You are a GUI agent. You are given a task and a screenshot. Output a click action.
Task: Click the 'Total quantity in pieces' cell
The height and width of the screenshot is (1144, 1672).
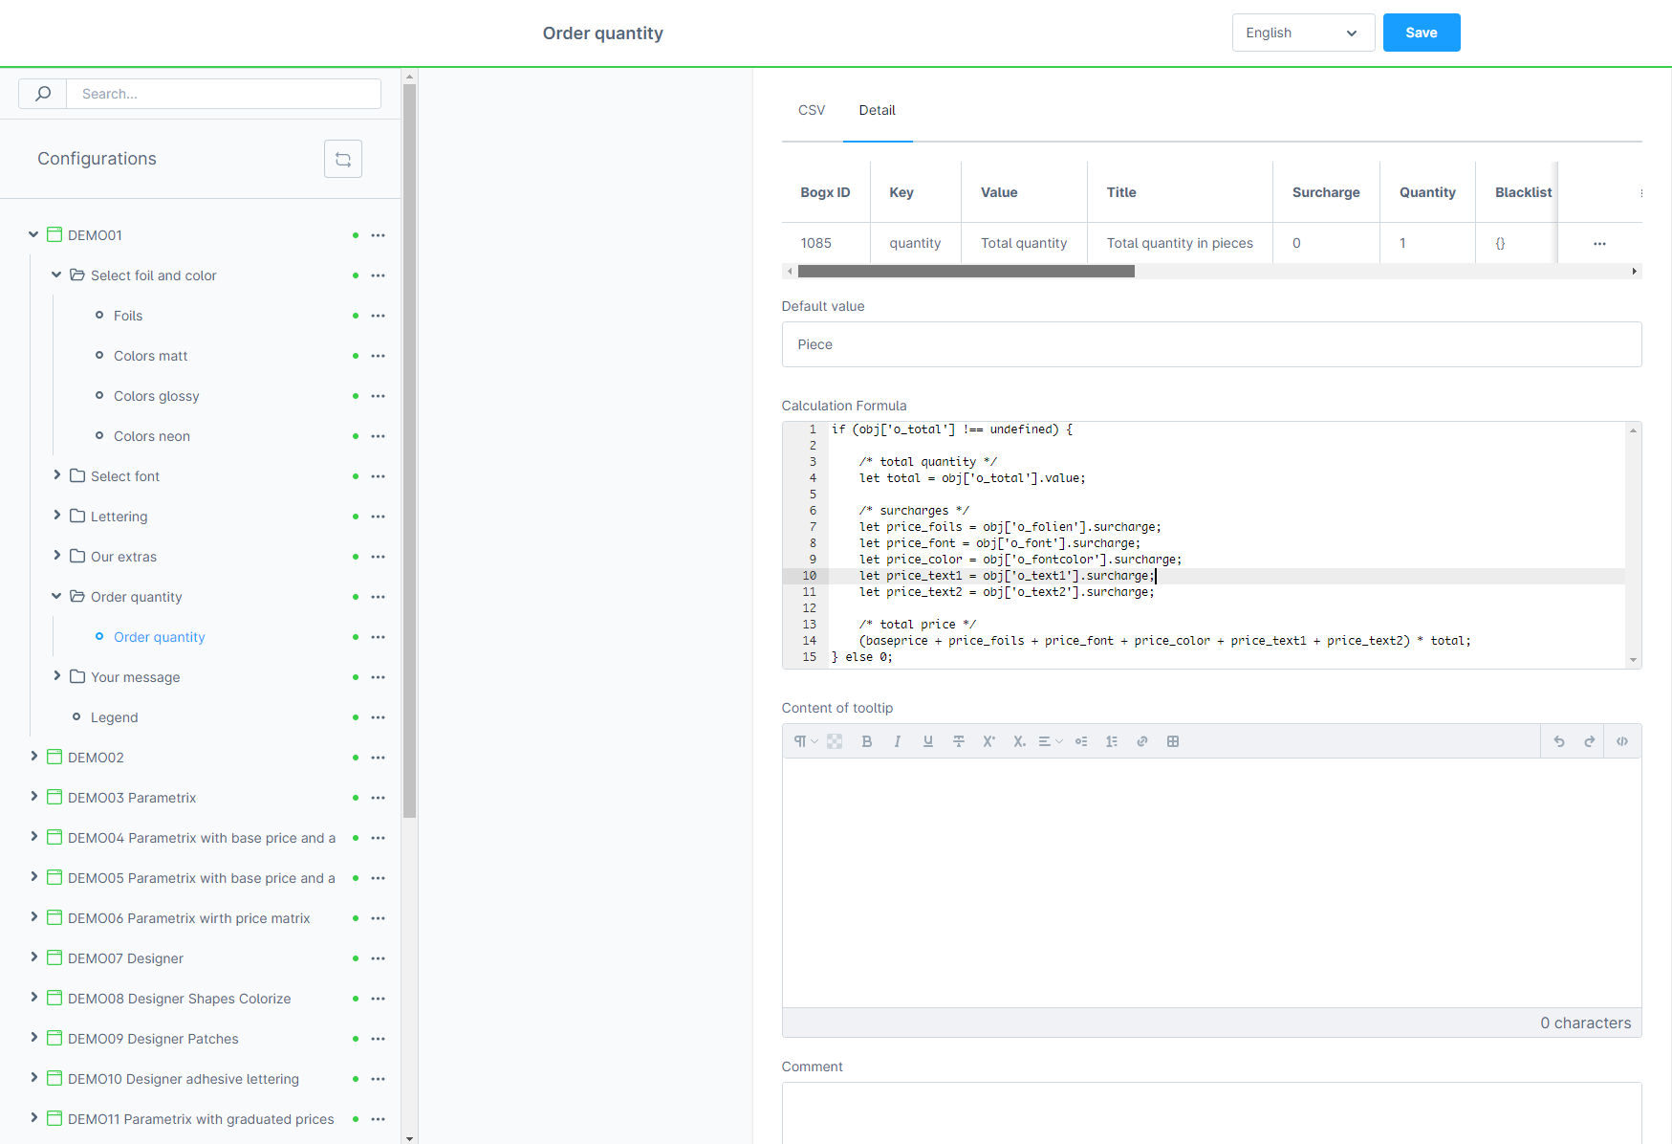pos(1180,243)
